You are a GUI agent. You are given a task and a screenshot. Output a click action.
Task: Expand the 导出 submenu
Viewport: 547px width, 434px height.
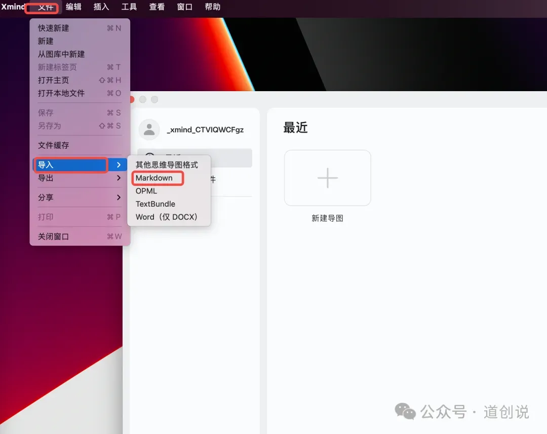[80, 178]
